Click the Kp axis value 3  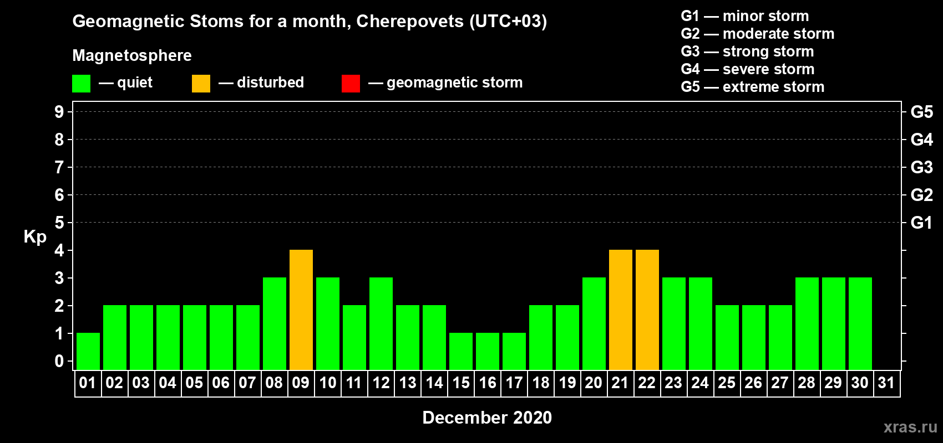(59, 278)
